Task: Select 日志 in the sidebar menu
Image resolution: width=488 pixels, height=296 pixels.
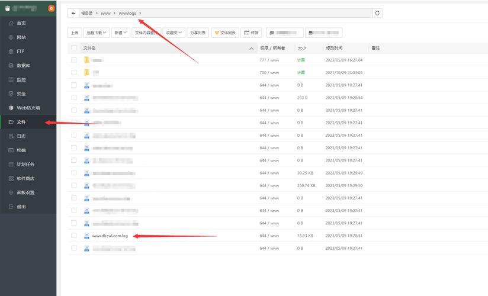Action: pos(21,136)
